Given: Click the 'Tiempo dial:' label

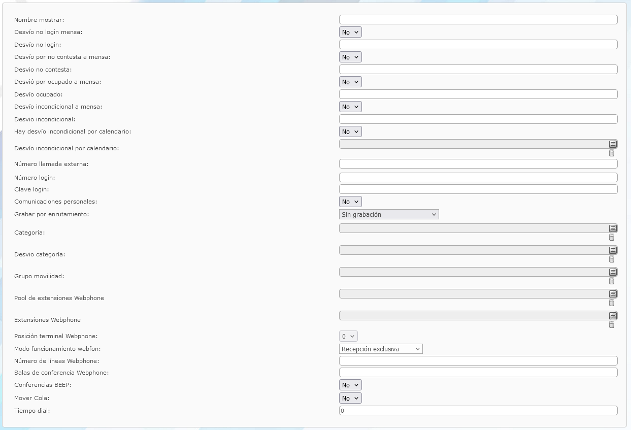Looking at the screenshot, I should coord(32,411).
